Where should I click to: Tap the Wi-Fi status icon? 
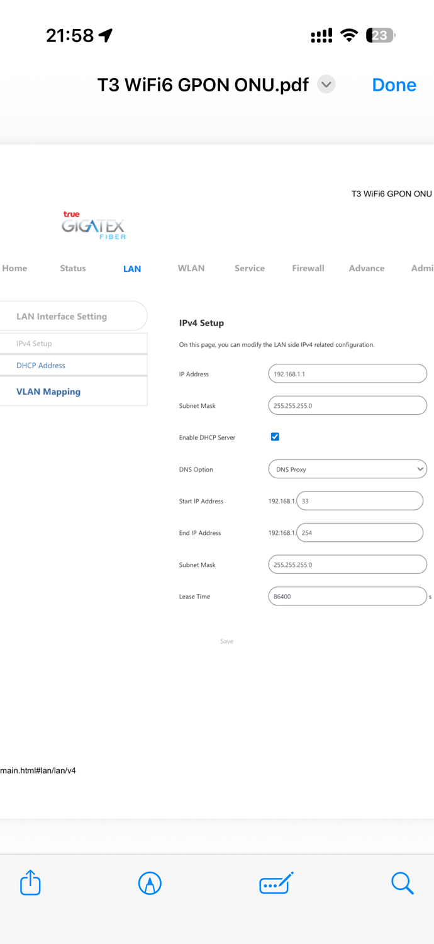tap(349, 35)
